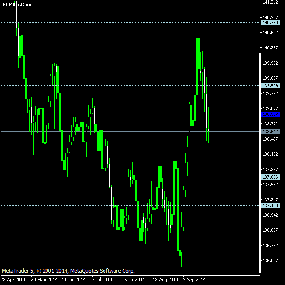Select the 20 May 2014 date label
The width and height of the screenshot is (285, 285).
point(44,279)
